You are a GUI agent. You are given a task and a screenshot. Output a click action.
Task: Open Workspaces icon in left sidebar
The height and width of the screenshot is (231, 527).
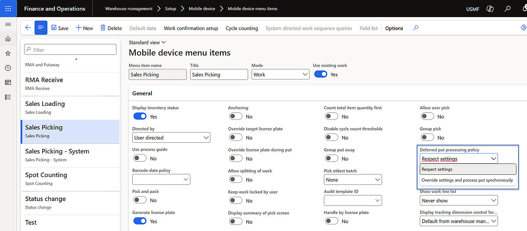(8, 82)
